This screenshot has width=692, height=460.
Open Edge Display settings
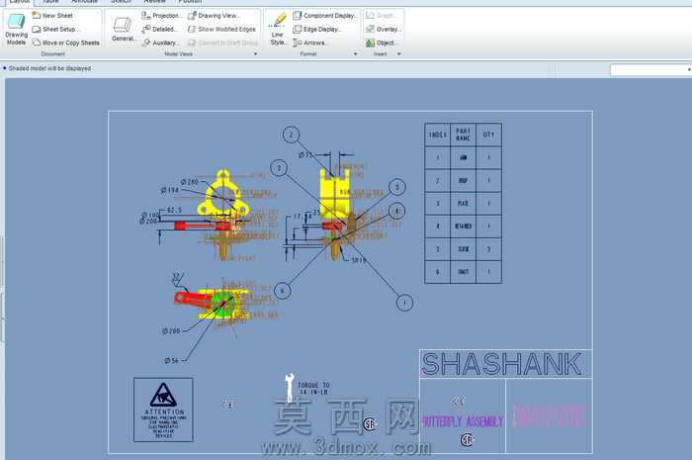click(317, 29)
